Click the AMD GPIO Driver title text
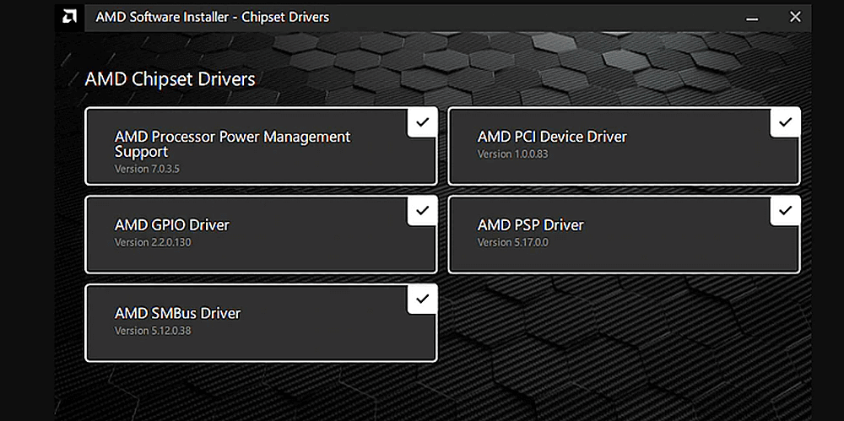 pos(172,225)
